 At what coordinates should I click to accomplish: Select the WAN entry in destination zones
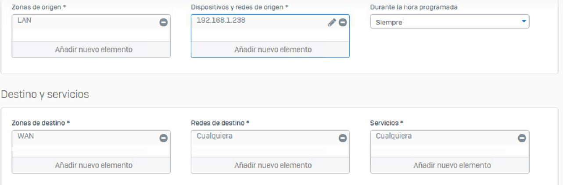(25, 136)
